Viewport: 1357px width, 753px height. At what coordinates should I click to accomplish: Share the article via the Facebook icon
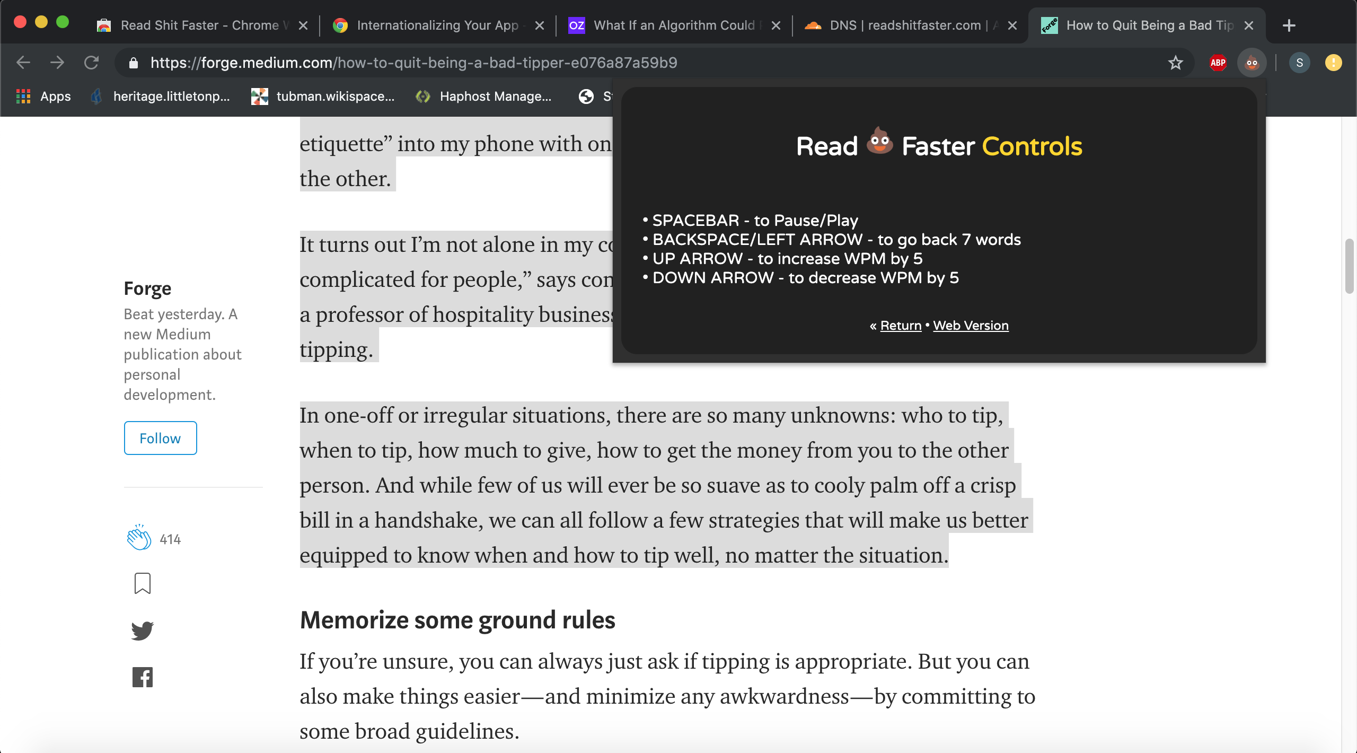tap(142, 676)
